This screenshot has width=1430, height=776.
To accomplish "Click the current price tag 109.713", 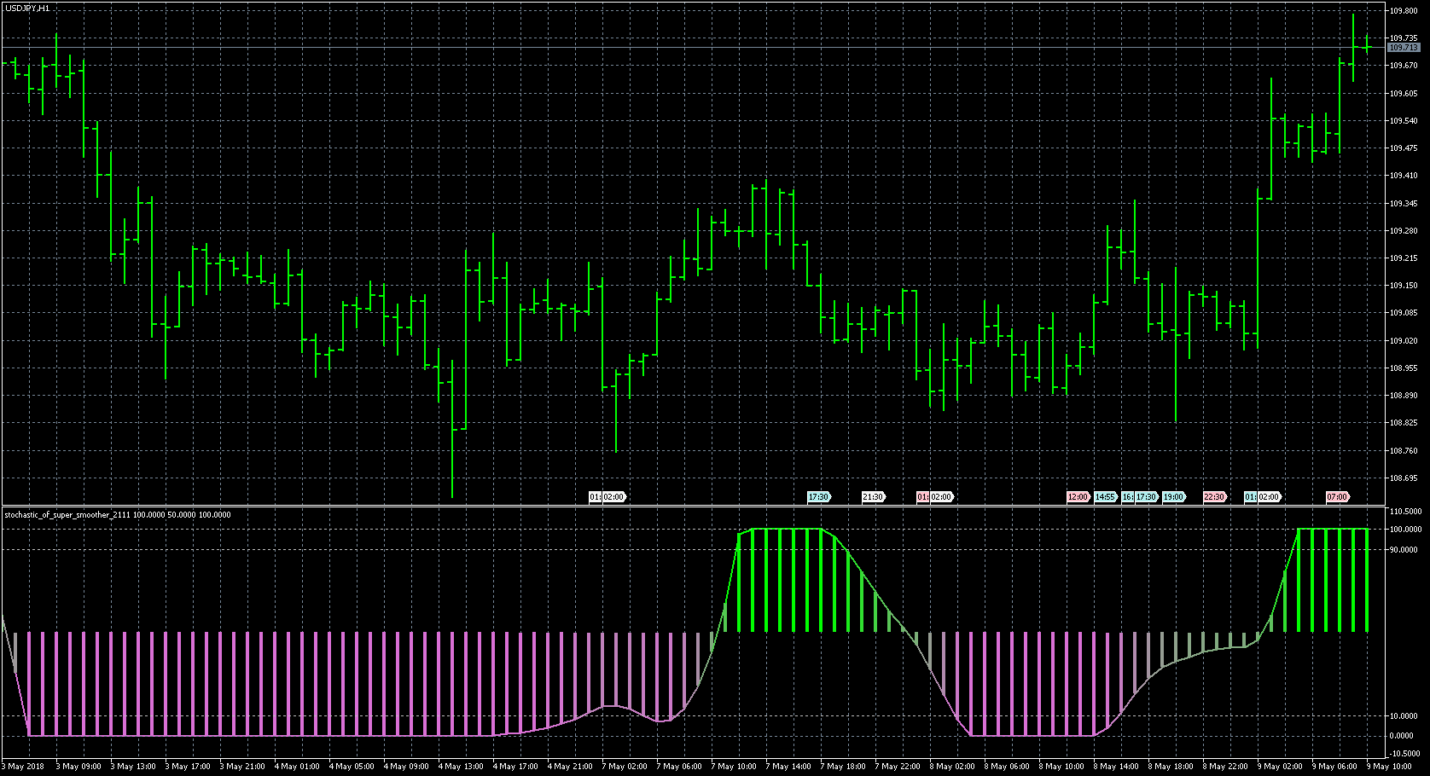I will coord(1404,48).
